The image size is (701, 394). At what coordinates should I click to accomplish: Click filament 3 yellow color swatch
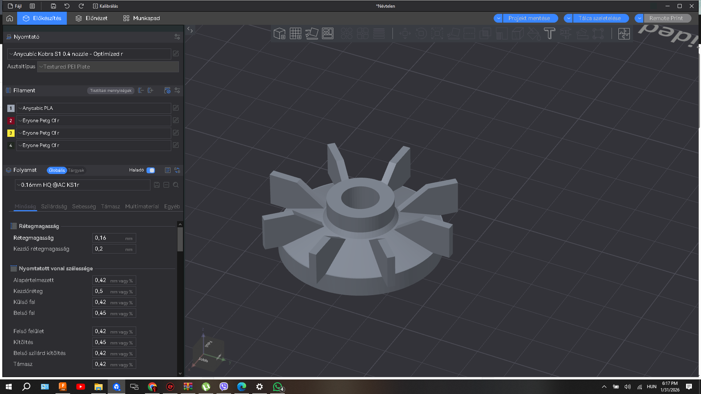tap(11, 133)
